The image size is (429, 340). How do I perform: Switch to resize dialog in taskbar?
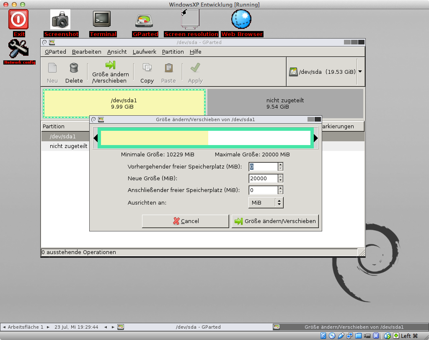pyautogui.click(x=351, y=327)
